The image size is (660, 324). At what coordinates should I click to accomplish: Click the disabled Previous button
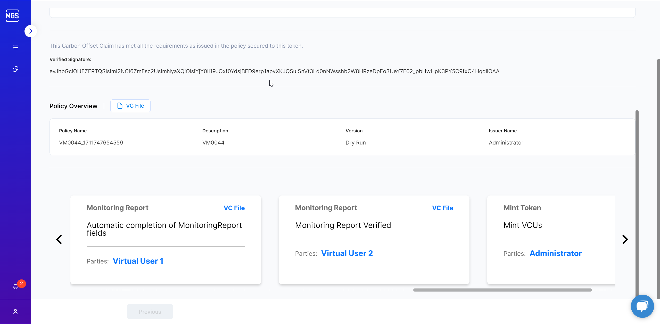click(x=150, y=312)
